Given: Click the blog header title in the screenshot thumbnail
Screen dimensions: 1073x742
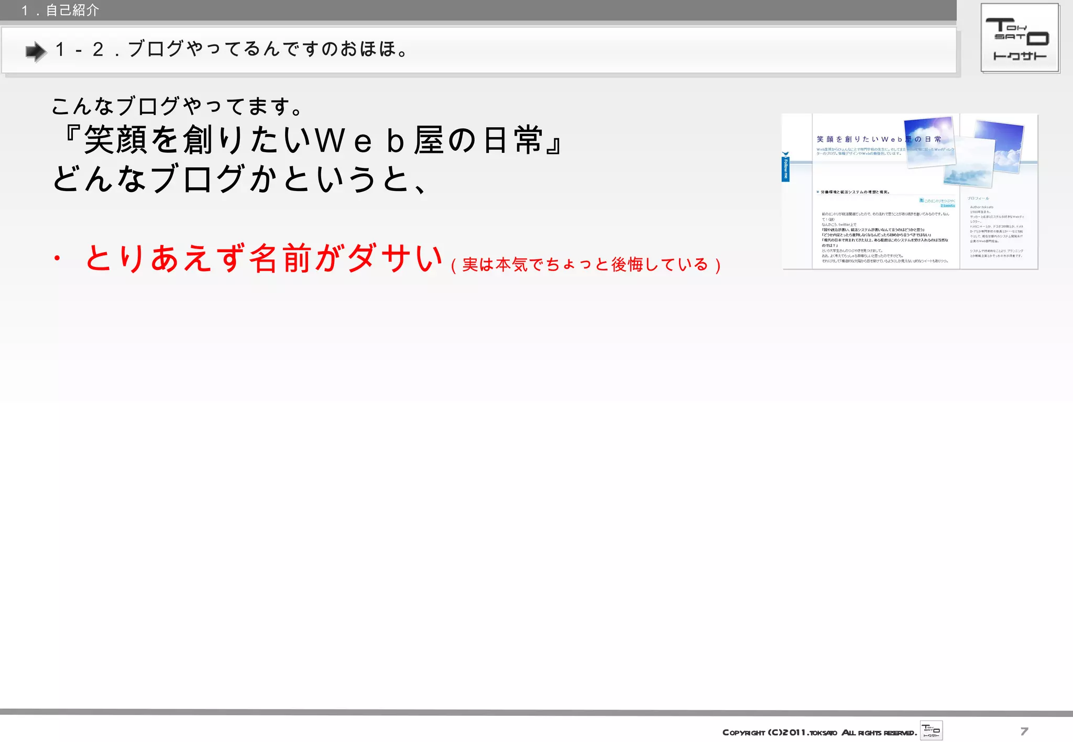Looking at the screenshot, I should [x=879, y=139].
